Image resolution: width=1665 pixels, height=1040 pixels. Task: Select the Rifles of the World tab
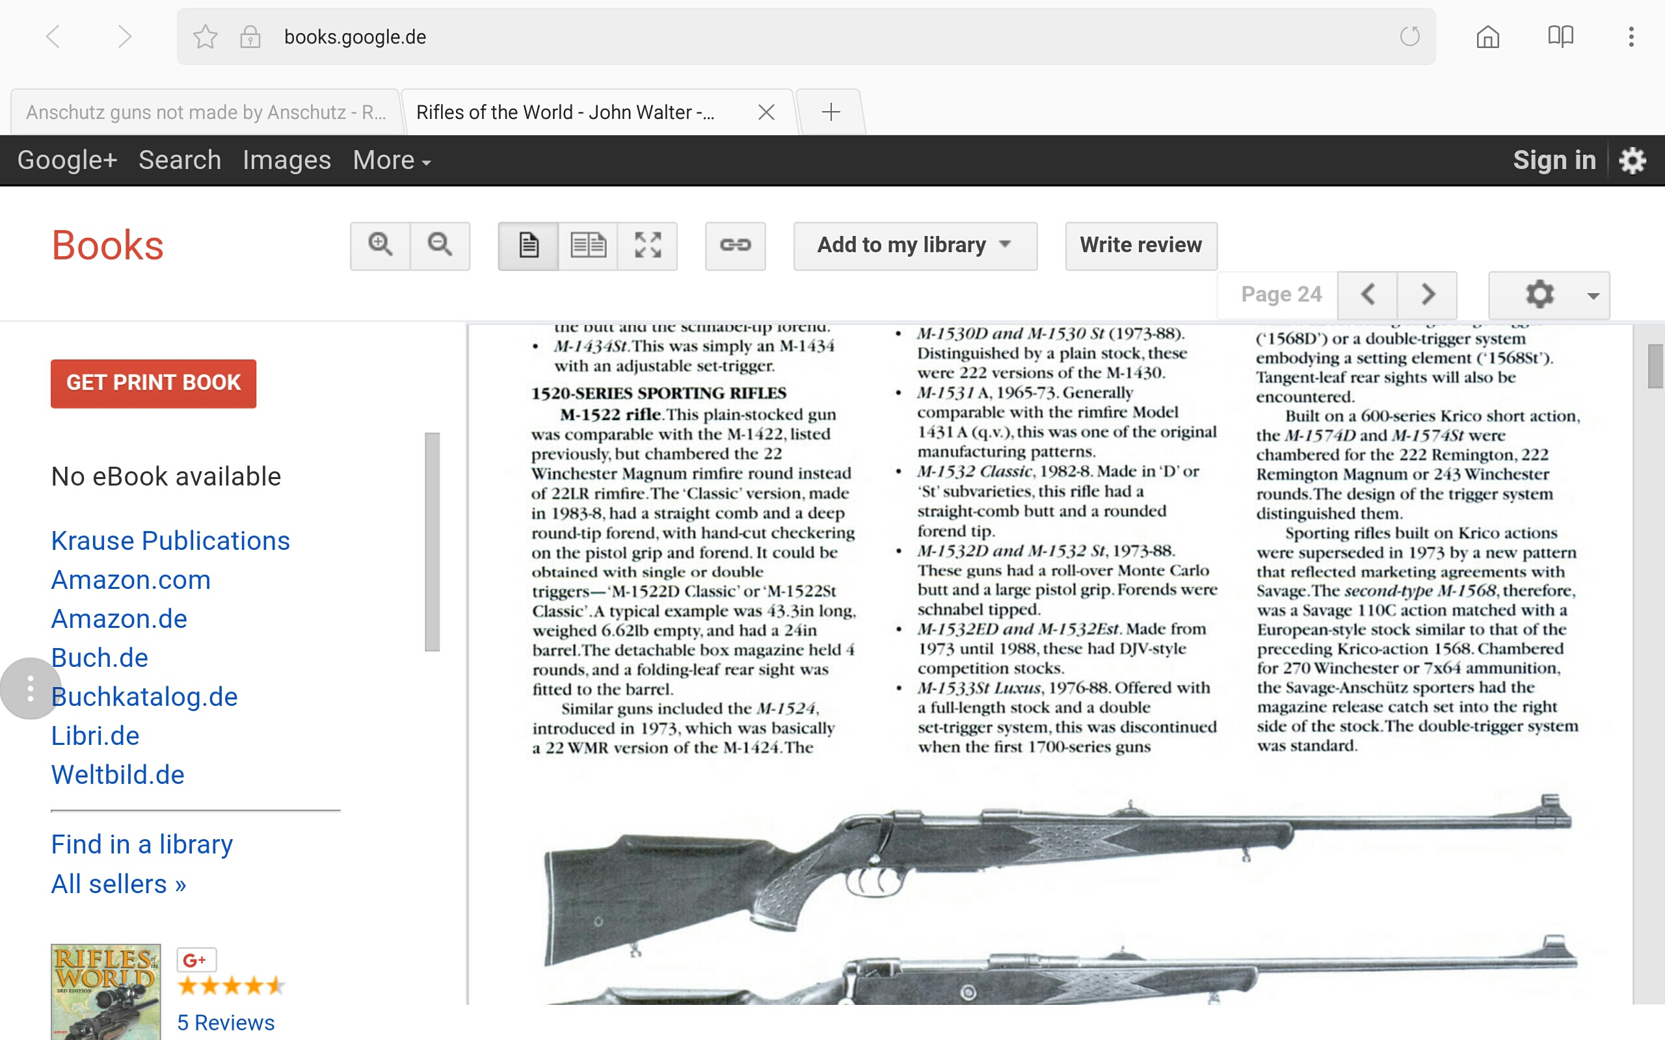click(566, 112)
